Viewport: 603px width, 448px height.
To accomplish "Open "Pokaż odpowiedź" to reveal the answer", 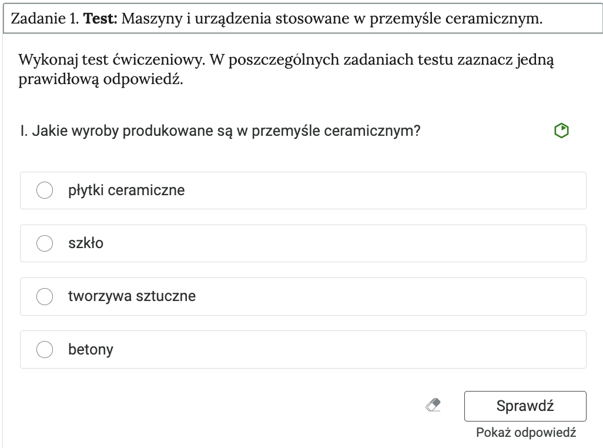I will [525, 432].
